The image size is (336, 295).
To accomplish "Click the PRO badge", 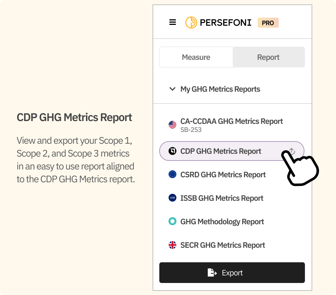I will point(268,23).
